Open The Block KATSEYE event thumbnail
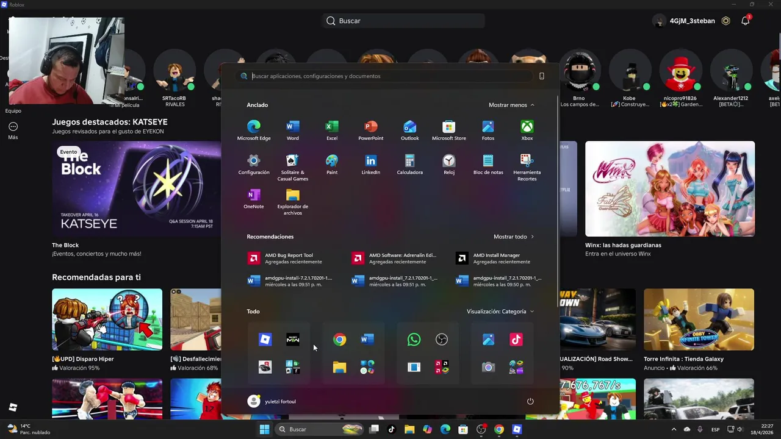781x439 pixels. pos(136,189)
